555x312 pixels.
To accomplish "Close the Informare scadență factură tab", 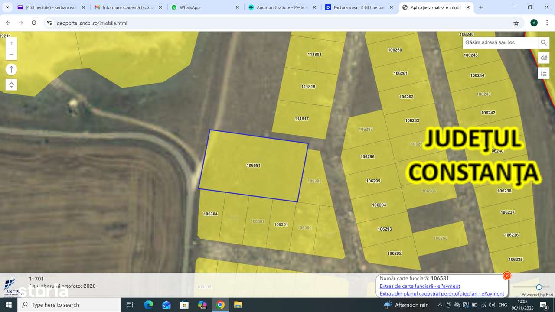I will (x=160, y=7).
